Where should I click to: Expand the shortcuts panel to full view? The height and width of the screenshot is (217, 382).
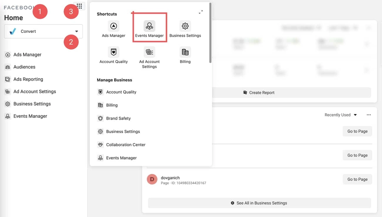click(x=201, y=12)
